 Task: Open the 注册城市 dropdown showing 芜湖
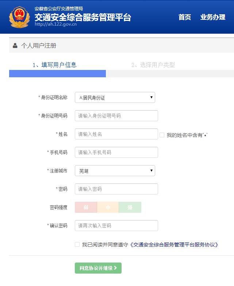click(115, 171)
